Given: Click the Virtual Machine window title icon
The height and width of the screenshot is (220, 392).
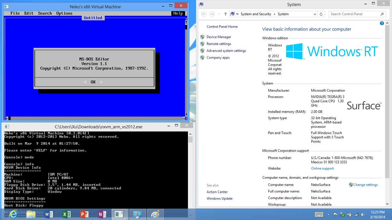Looking at the screenshot, I should [x=7, y=7].
